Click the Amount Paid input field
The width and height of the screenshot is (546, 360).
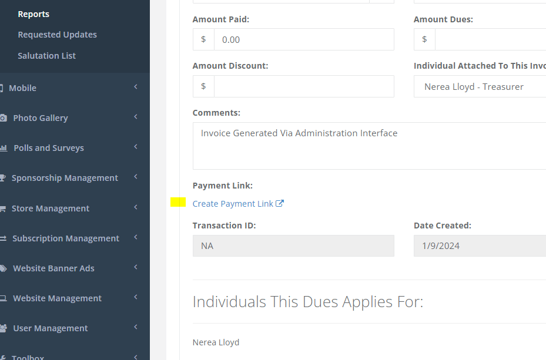click(x=303, y=40)
